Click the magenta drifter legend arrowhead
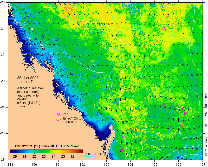Viewport: 208px width, 167px height. [x=57, y=120]
